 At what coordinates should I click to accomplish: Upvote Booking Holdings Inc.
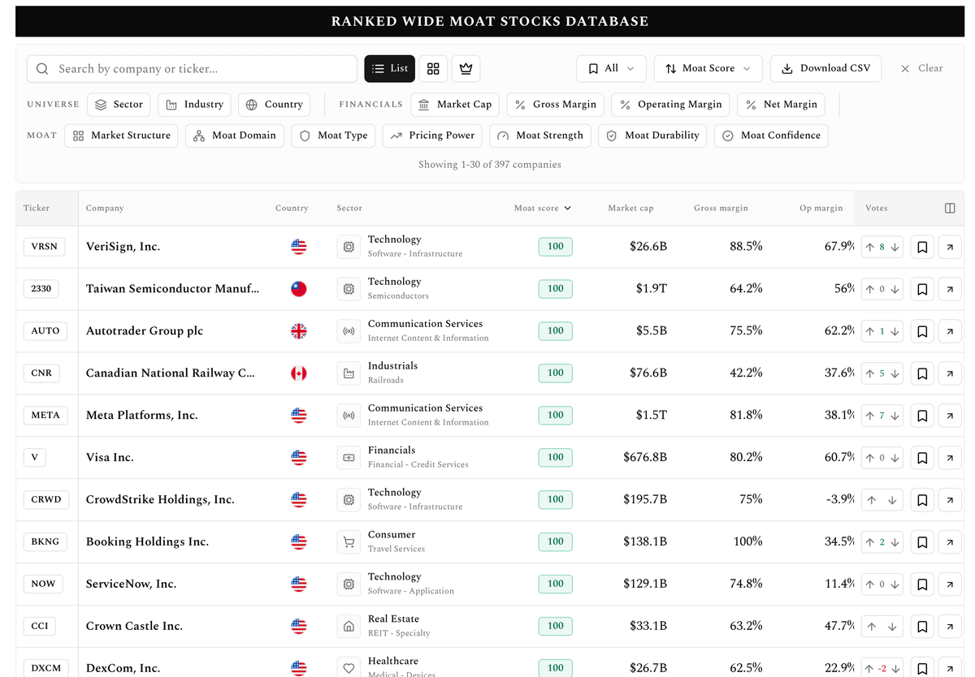870,542
